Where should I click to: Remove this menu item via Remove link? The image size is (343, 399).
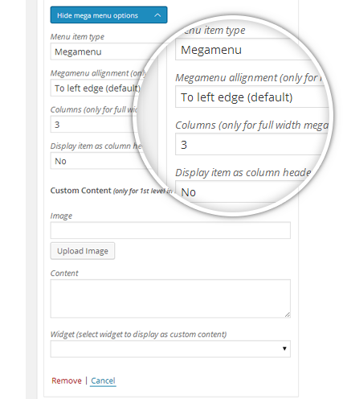pyautogui.click(x=67, y=380)
